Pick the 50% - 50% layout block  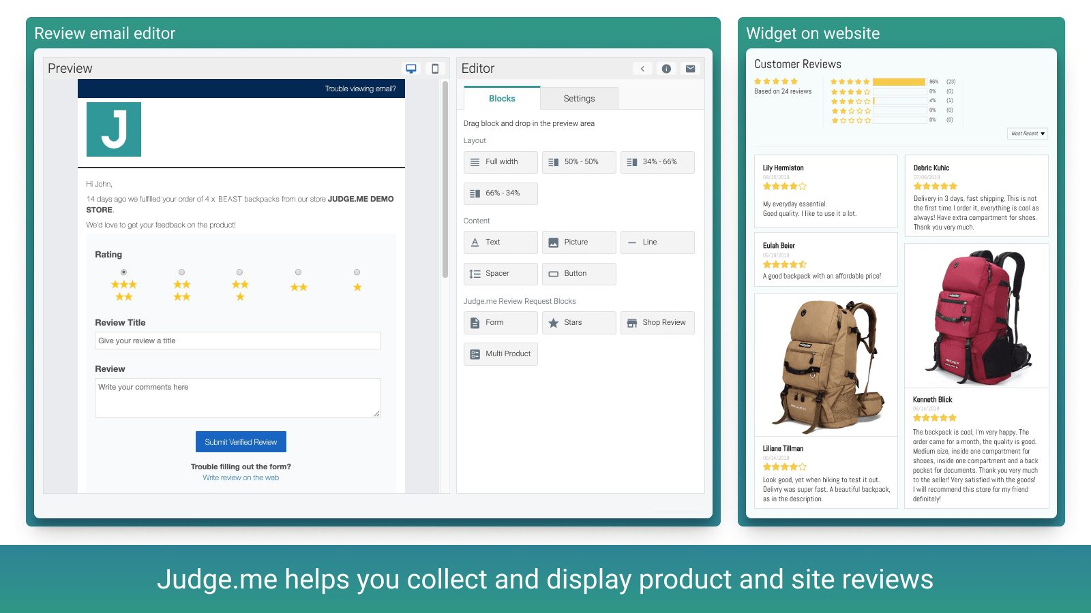[579, 162]
